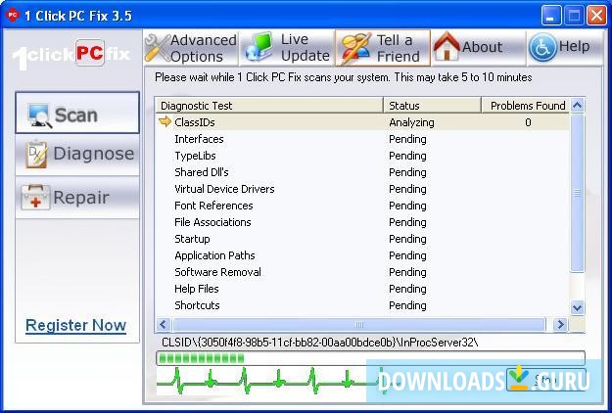Close the 1 Click PC Fix window
Screen dimensions: 612x413
click(596, 16)
